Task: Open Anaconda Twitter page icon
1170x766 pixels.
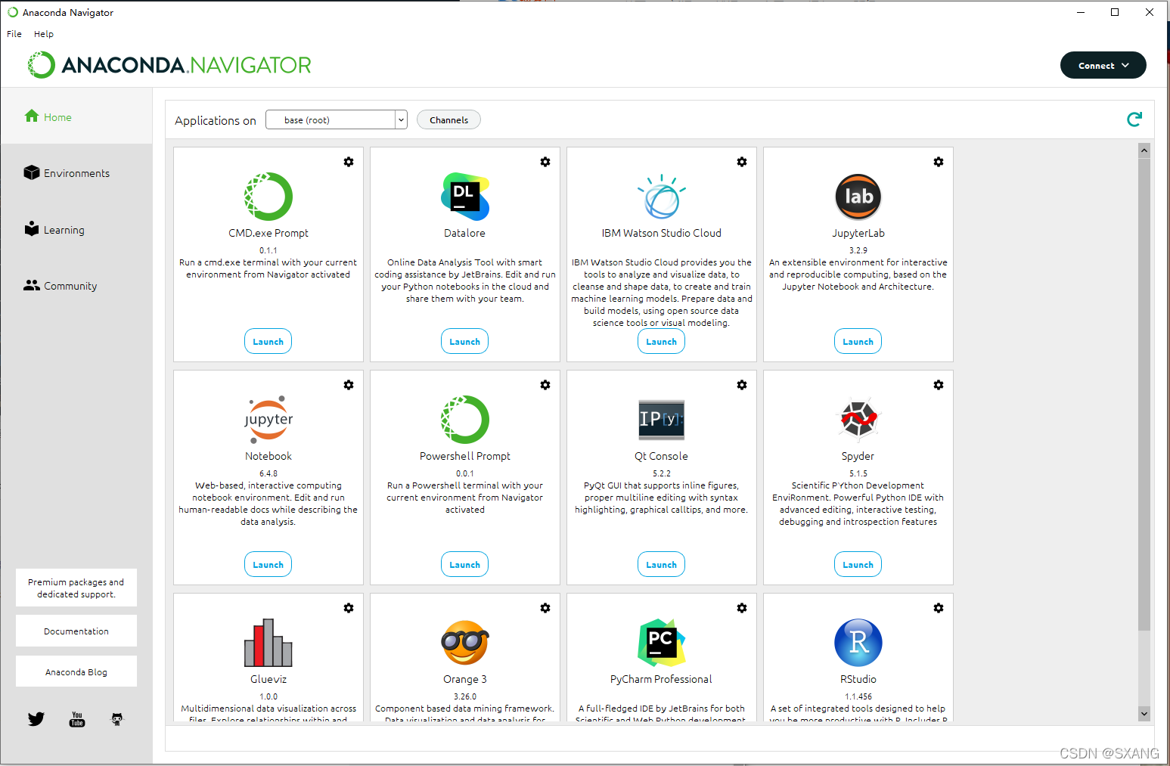Action: coord(36,719)
